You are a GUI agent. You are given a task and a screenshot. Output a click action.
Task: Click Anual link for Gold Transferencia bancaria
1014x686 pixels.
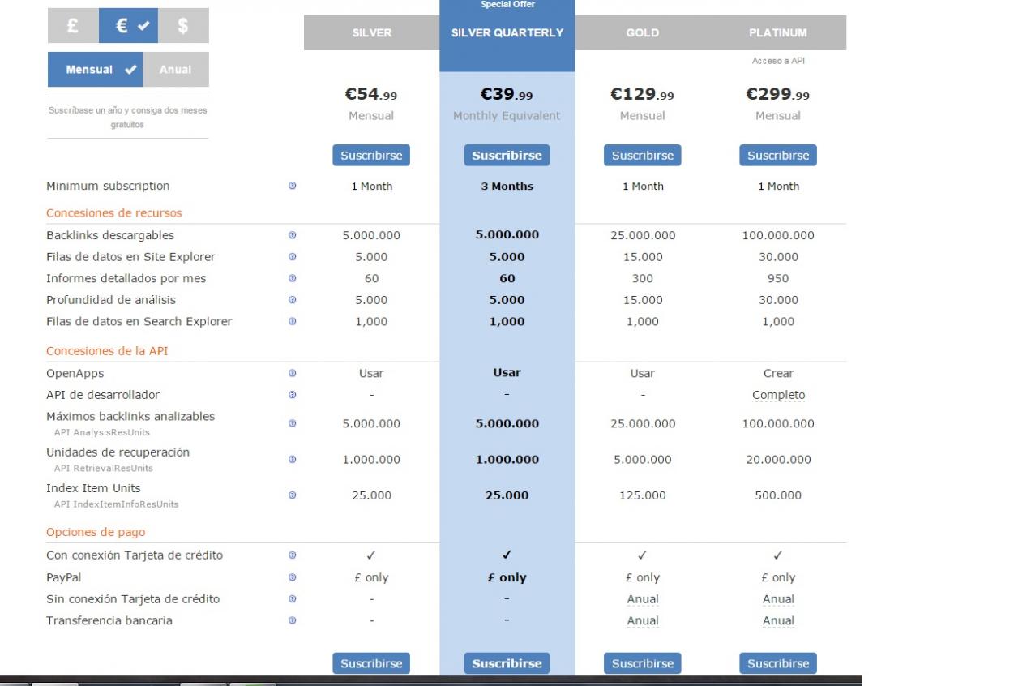click(x=643, y=620)
